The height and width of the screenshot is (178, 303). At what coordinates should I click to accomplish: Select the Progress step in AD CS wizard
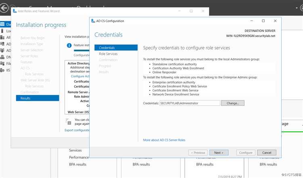pos(105,66)
